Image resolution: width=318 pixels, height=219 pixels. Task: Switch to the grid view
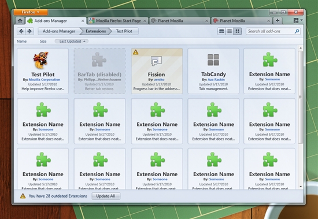(238, 31)
